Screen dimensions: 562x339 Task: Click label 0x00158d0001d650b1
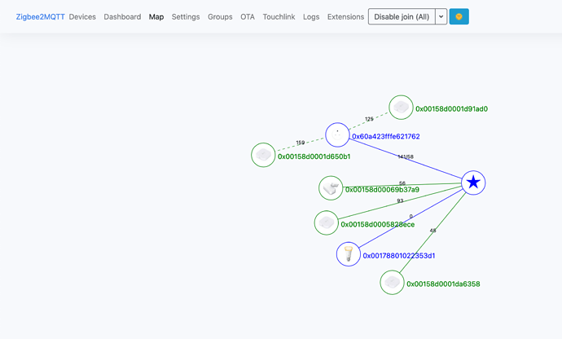(x=314, y=156)
